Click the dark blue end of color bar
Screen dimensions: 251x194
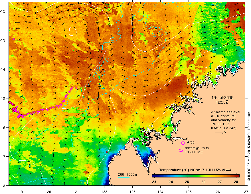[x=154, y=176]
